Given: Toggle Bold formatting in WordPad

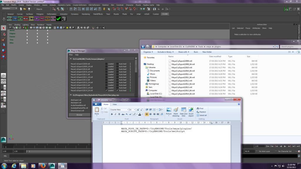Looking at the screenshot, I should point(112,114).
